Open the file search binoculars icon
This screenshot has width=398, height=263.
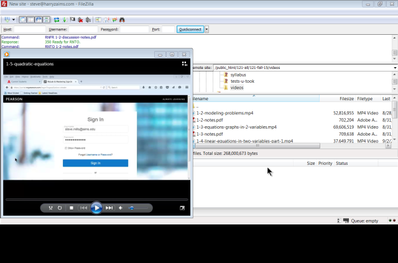click(x=122, y=20)
